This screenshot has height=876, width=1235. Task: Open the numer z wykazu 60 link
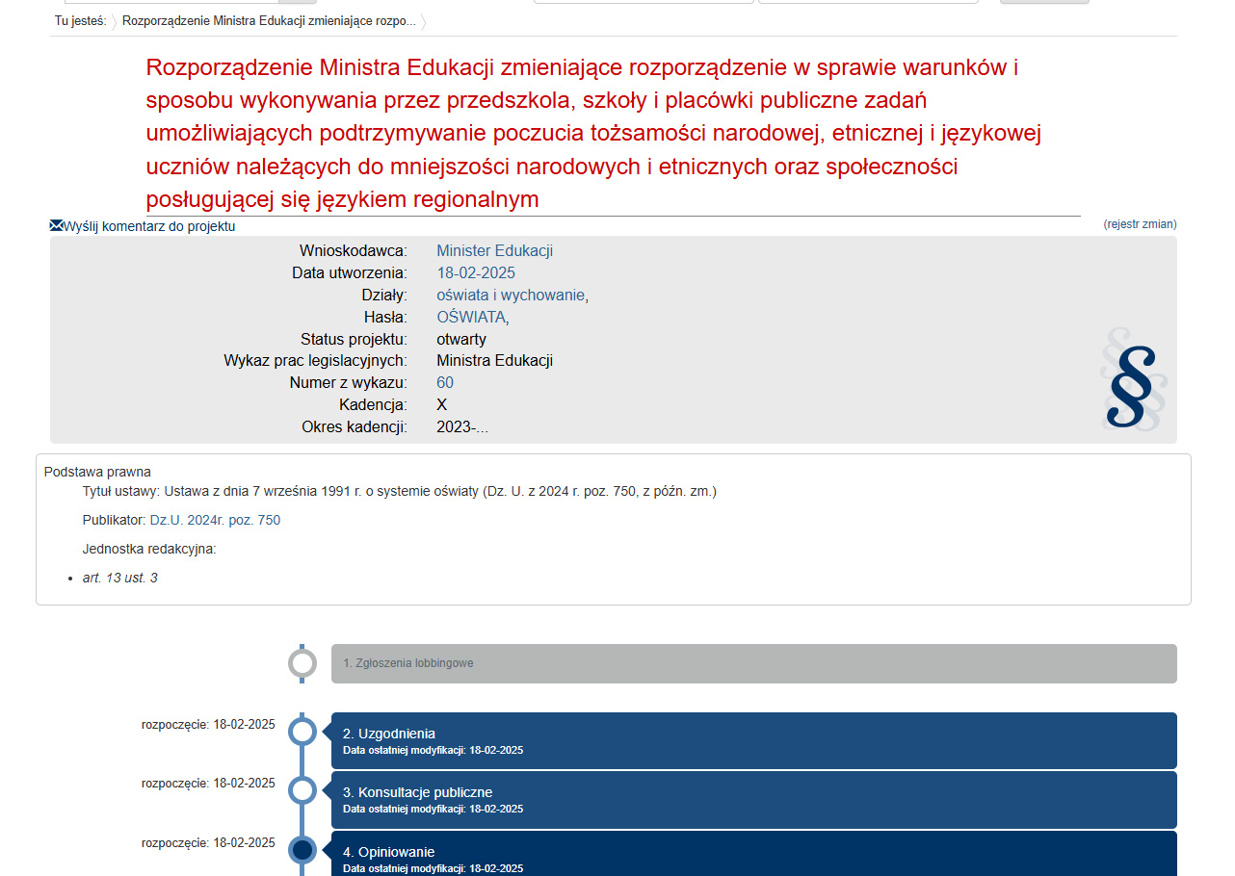pyautogui.click(x=445, y=383)
